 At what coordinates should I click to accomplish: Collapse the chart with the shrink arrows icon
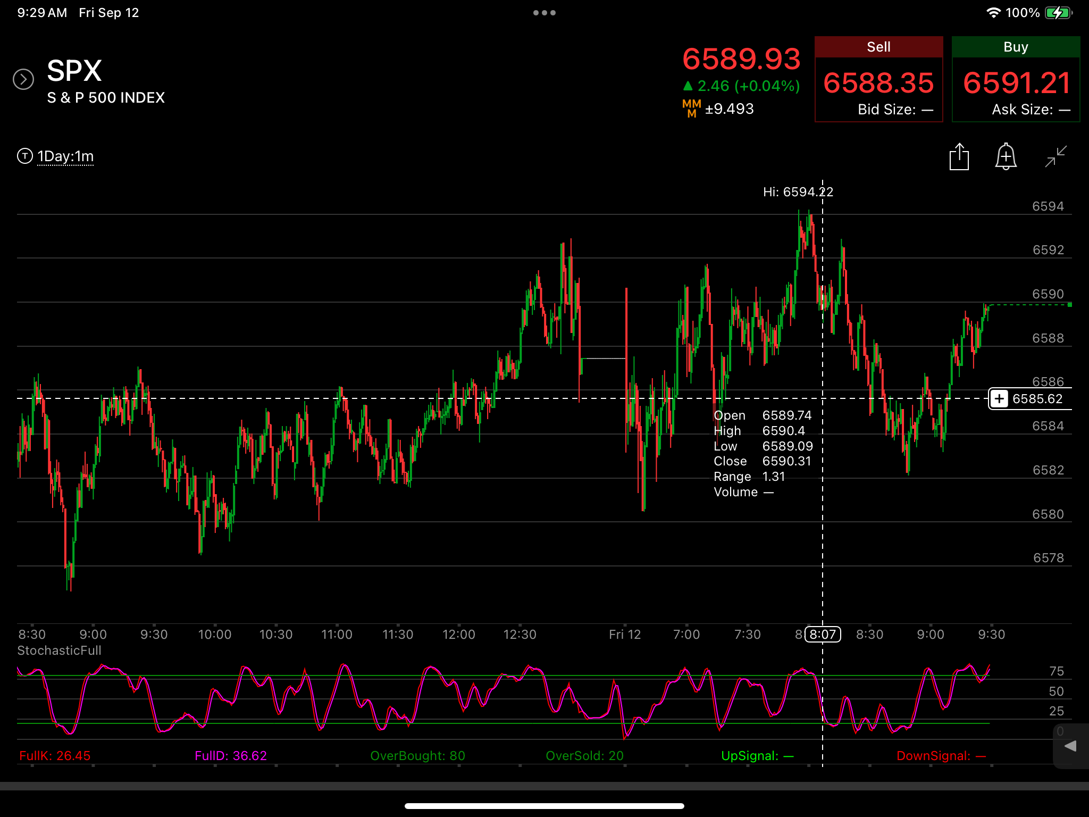pos(1056,157)
